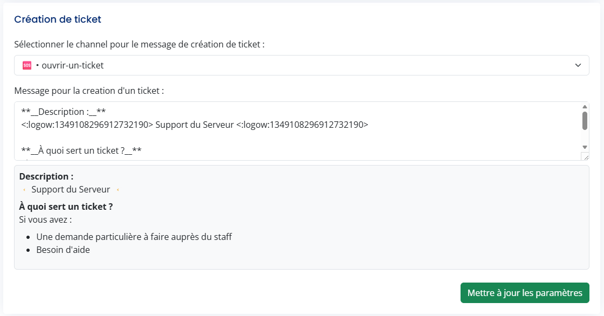Click the textarea scrollbar thumb

click(585, 121)
